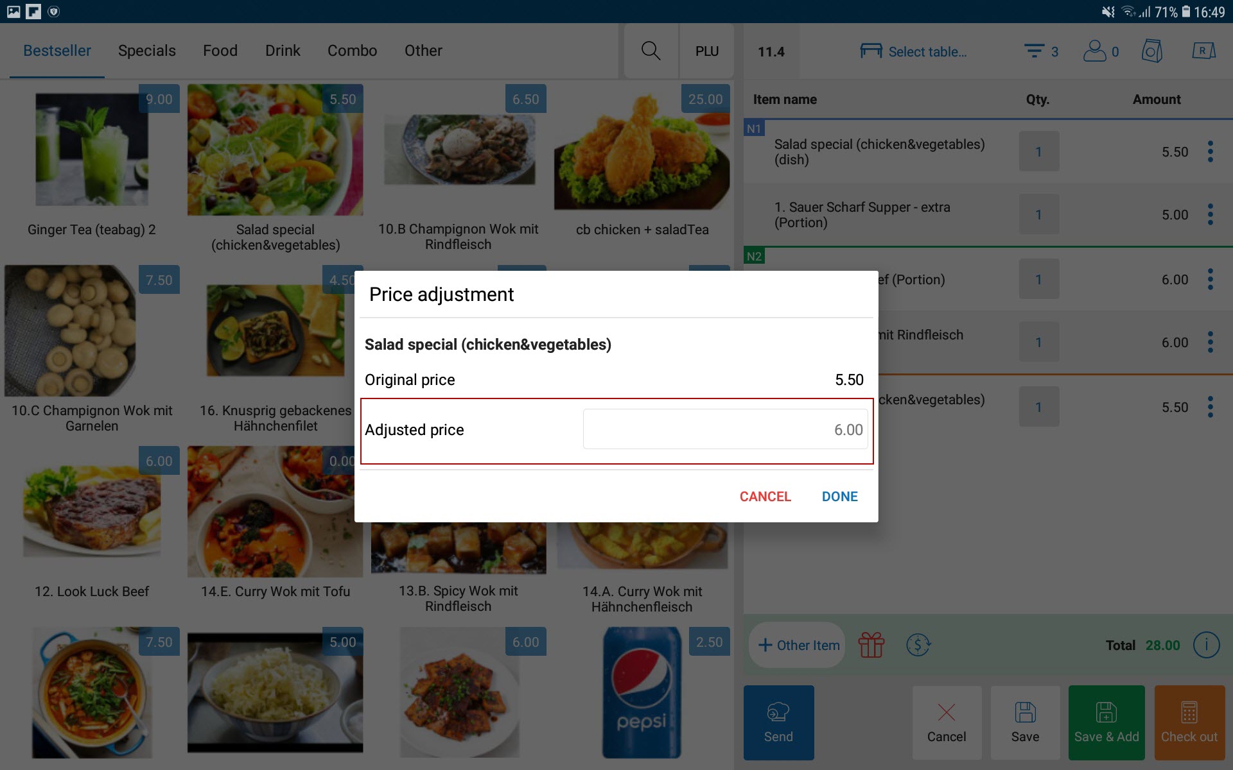Tap the reservation R icon
Viewport: 1233px width, 770px height.
[1203, 51]
